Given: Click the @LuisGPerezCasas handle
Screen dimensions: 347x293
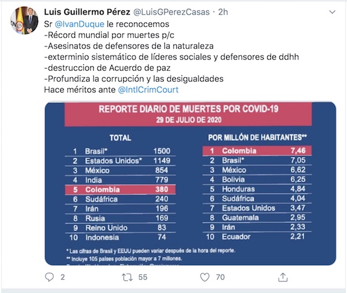Looking at the screenshot, I should [x=171, y=12].
